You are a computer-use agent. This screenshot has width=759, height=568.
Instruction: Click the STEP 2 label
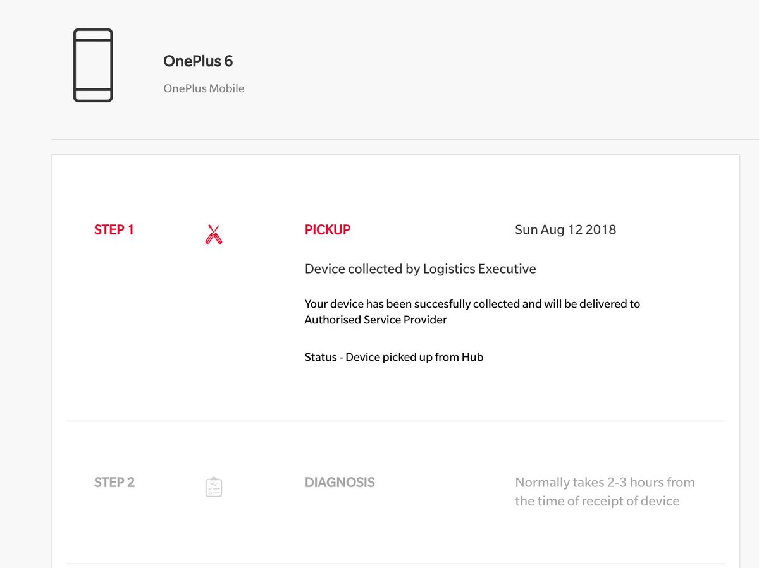tap(114, 483)
